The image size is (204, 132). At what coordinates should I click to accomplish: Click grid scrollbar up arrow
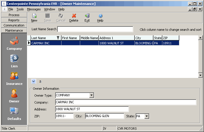200,38
